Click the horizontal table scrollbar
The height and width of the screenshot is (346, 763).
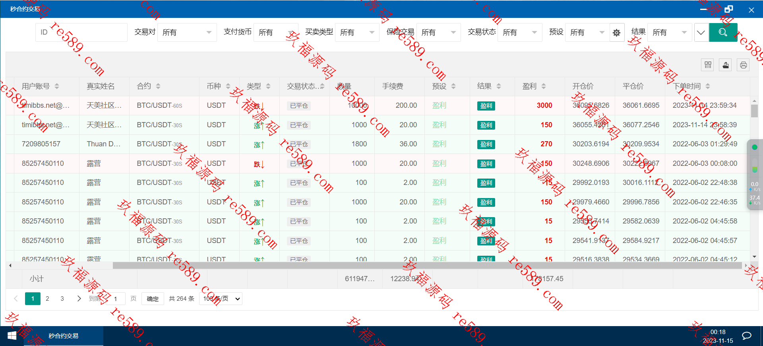coord(427,265)
